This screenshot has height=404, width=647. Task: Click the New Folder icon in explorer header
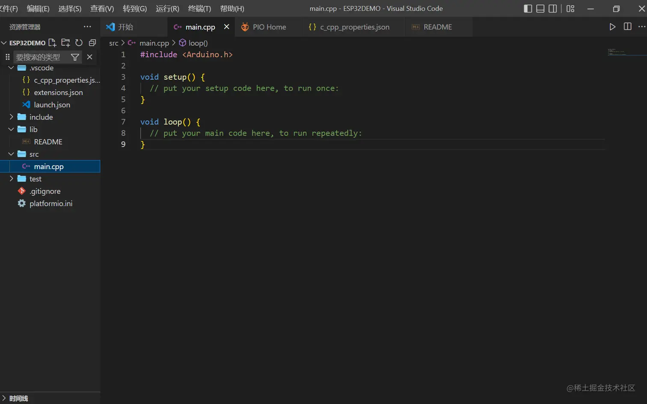click(65, 43)
